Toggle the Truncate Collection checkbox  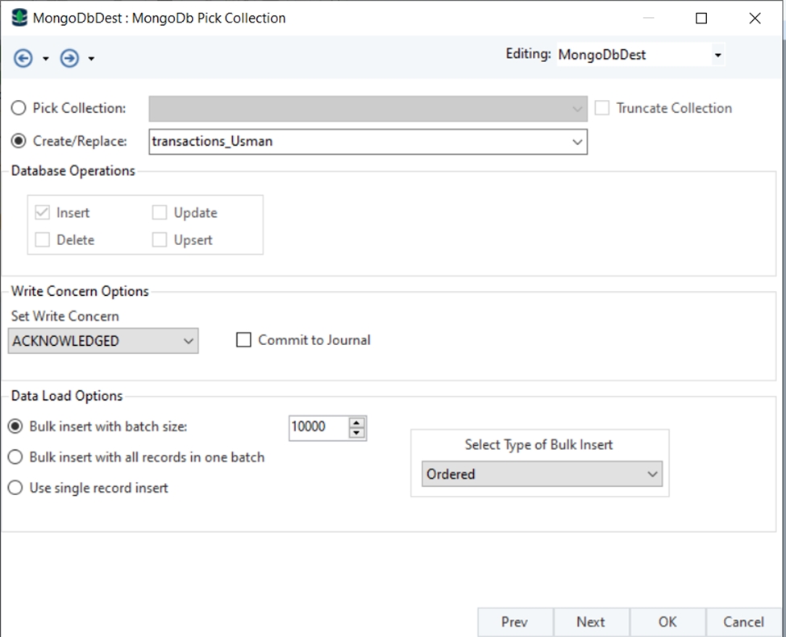(x=602, y=108)
